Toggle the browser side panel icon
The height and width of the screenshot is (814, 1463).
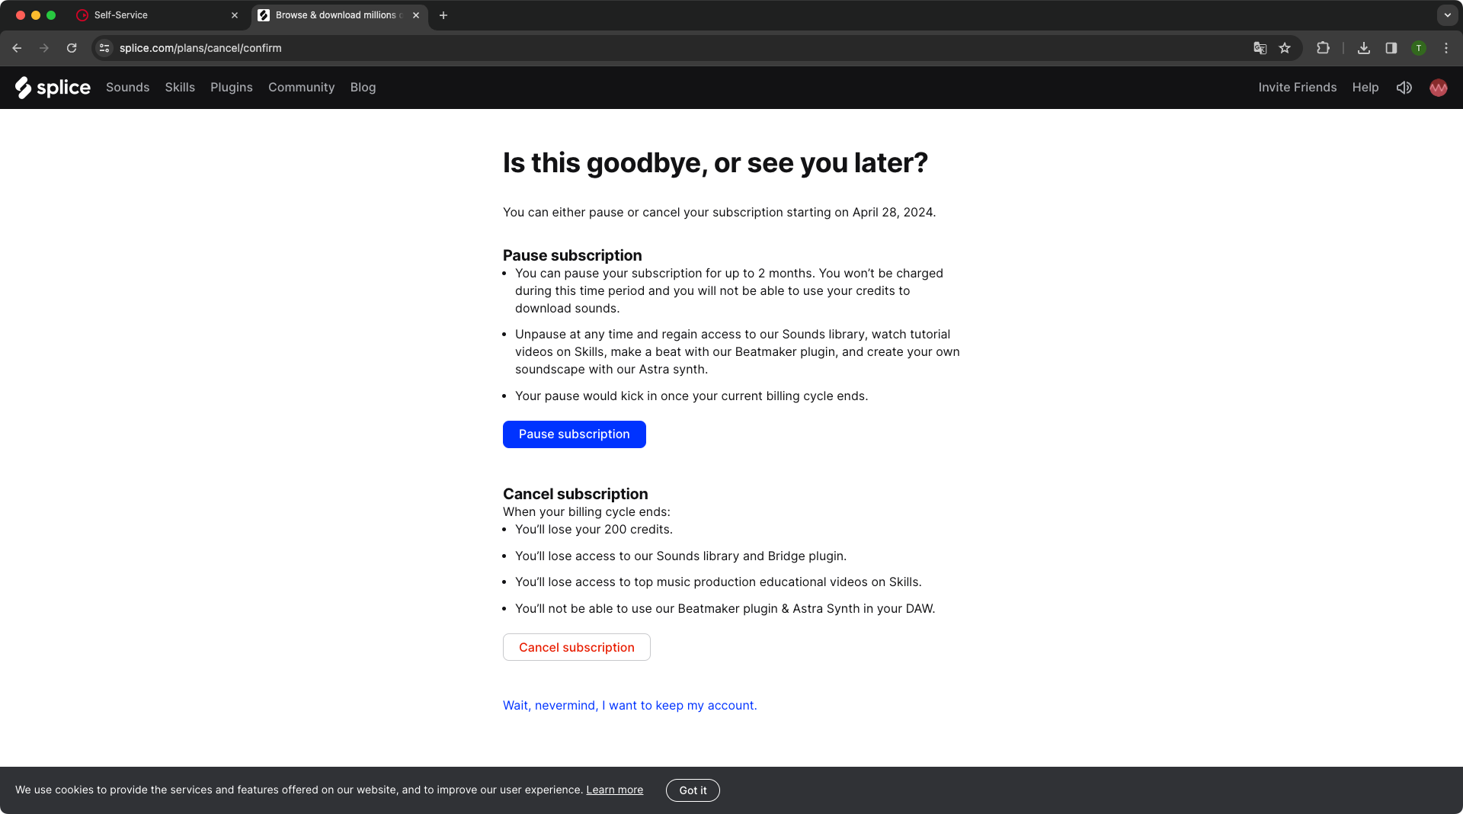[1391, 48]
